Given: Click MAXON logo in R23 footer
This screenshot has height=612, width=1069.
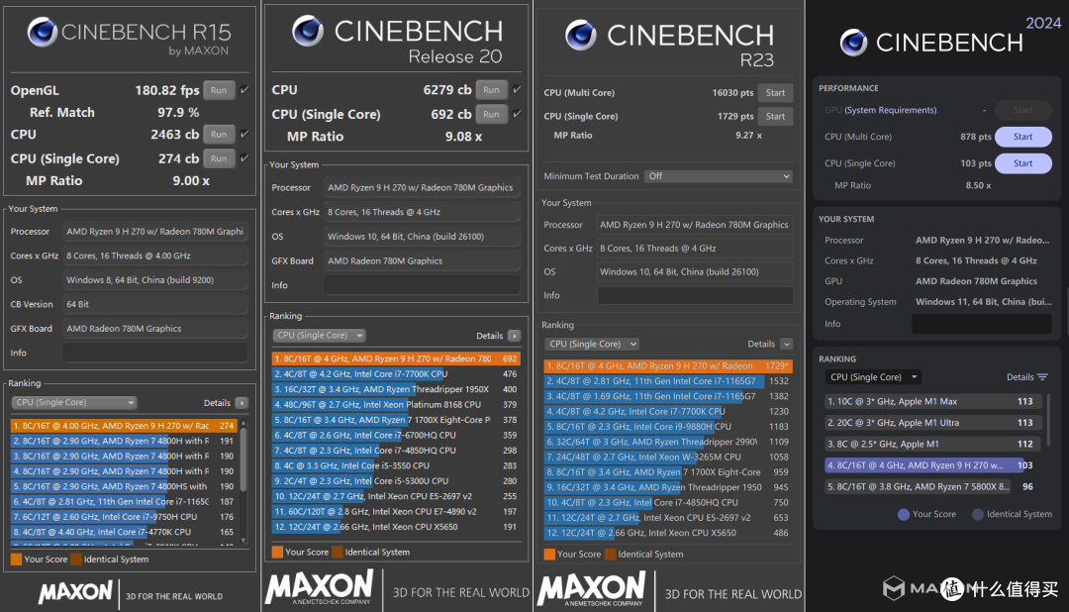Looking at the screenshot, I should pyautogui.click(x=591, y=589).
